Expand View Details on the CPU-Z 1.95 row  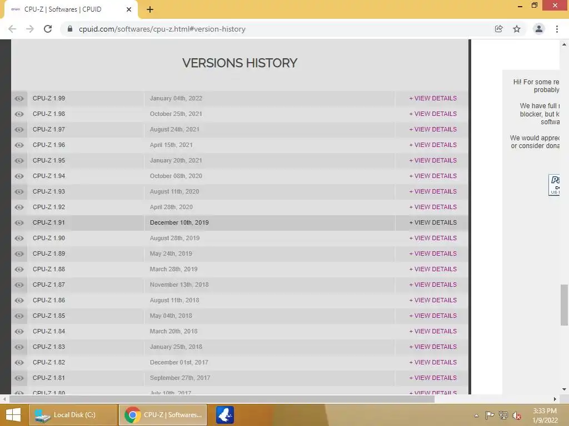click(433, 161)
